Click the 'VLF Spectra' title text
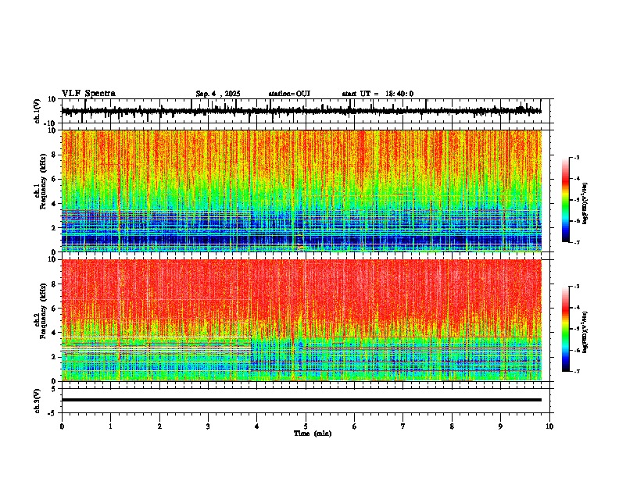The image size is (619, 478). [x=88, y=94]
